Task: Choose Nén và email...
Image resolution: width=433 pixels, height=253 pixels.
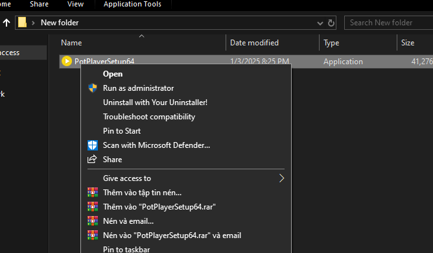Action: point(186,221)
